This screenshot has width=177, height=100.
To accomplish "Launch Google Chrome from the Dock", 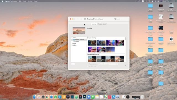I will point(47,97).
